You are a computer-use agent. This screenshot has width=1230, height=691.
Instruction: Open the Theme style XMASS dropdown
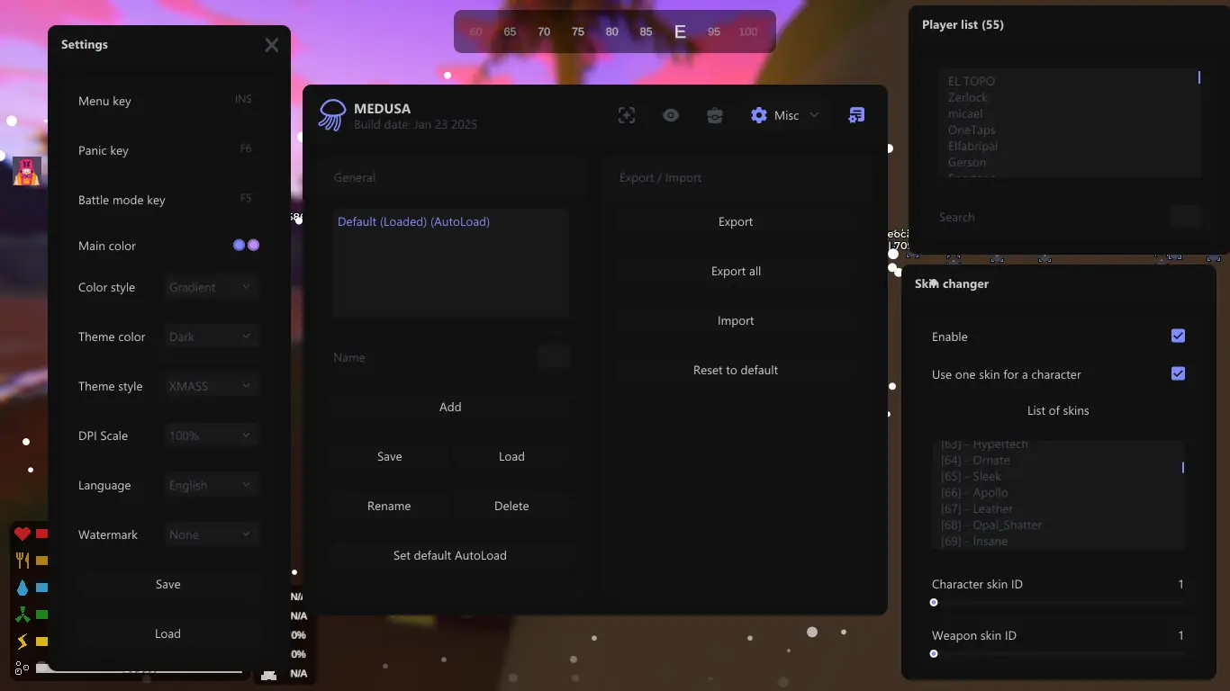[x=212, y=386]
